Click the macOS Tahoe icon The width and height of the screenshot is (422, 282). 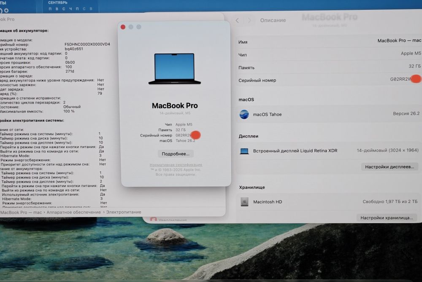[244, 115]
